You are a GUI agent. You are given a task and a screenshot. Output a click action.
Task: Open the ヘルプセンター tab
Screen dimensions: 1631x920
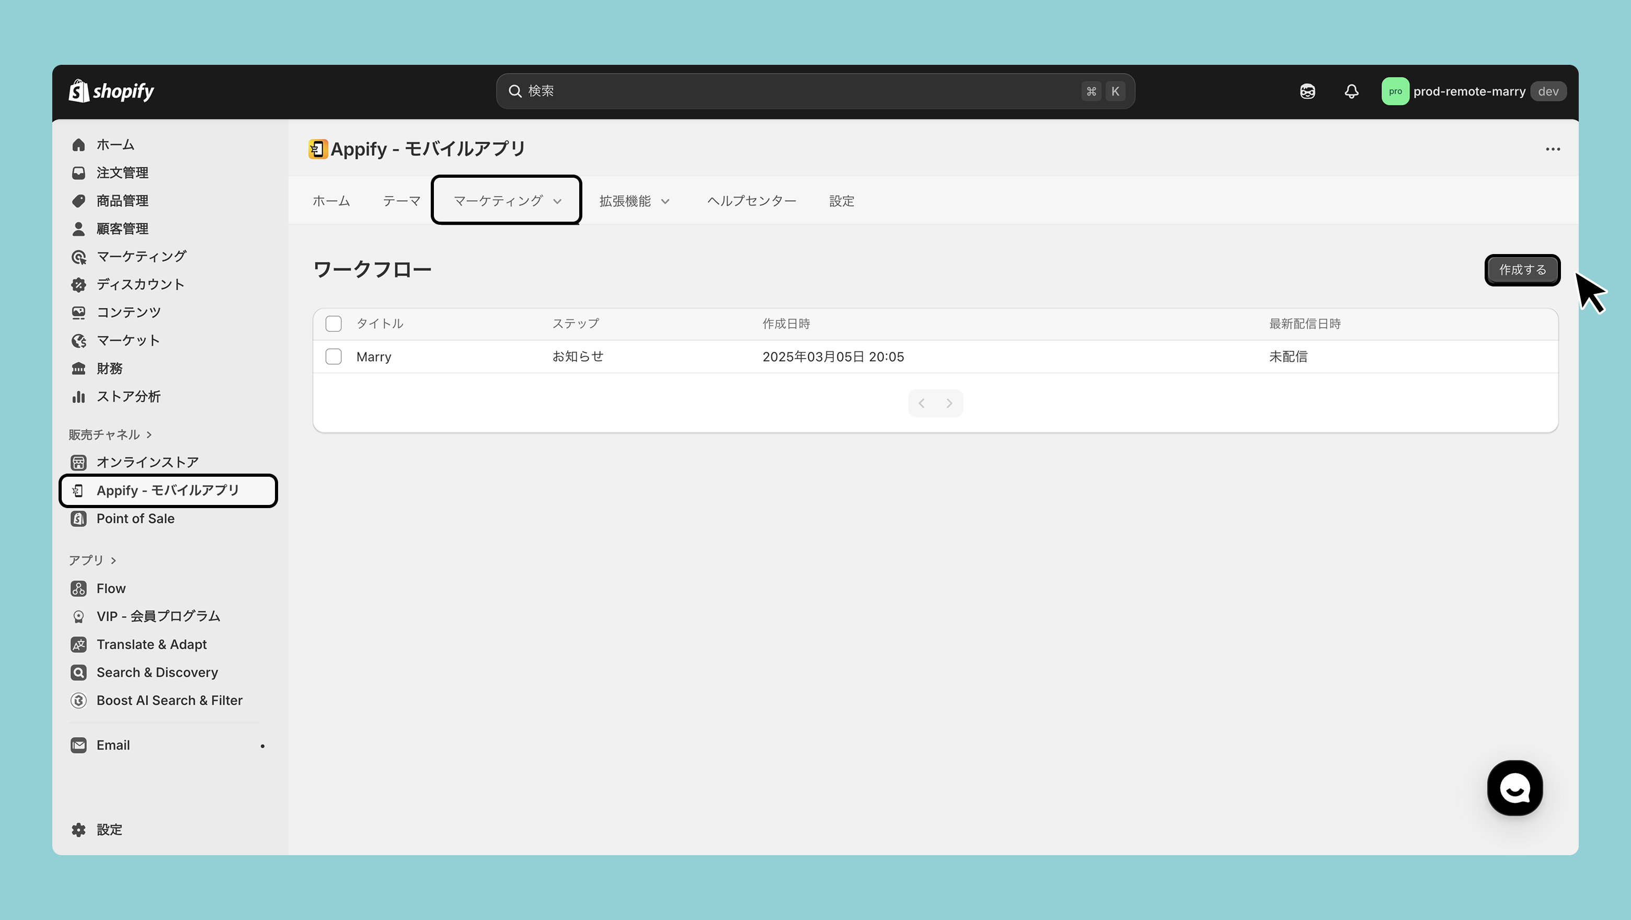(752, 201)
